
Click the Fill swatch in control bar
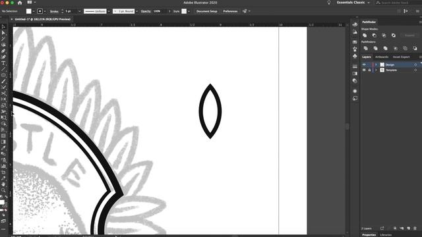tap(29, 11)
